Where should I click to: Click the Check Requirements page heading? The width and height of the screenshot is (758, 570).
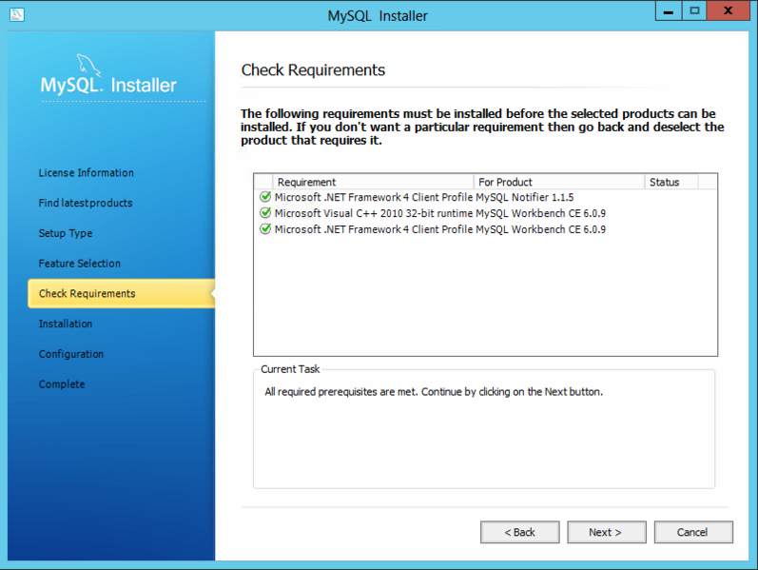click(313, 70)
